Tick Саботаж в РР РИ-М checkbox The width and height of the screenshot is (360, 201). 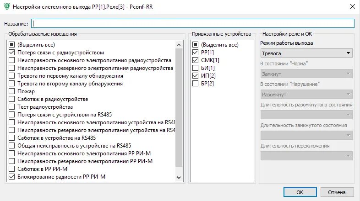[x=12, y=169]
